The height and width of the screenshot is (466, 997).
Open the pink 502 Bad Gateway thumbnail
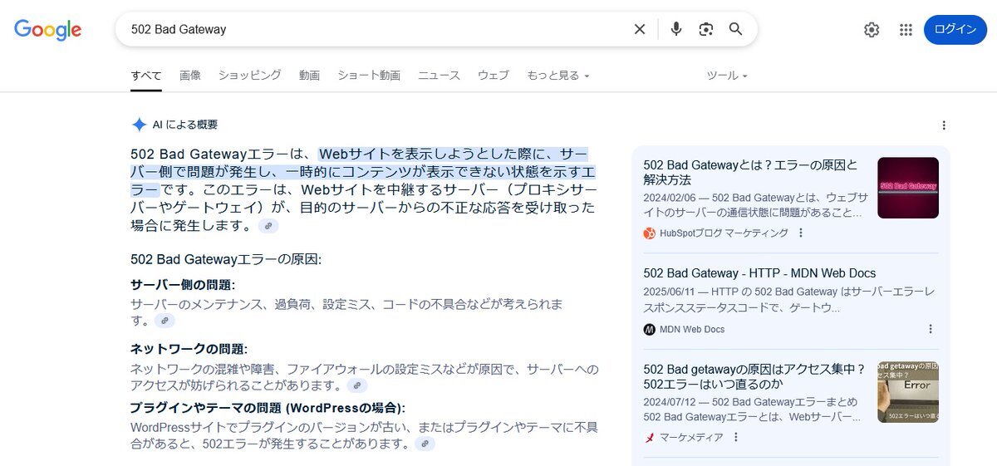pos(908,188)
